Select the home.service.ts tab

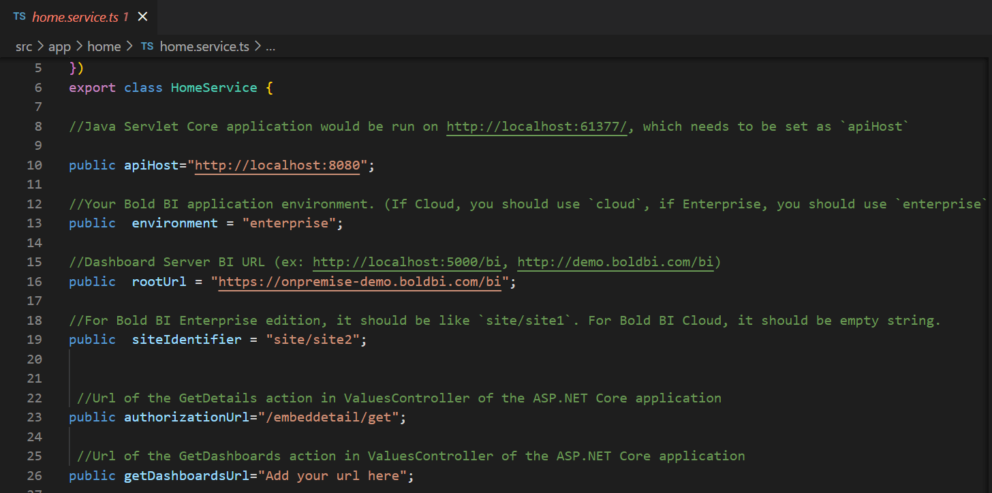(75, 16)
